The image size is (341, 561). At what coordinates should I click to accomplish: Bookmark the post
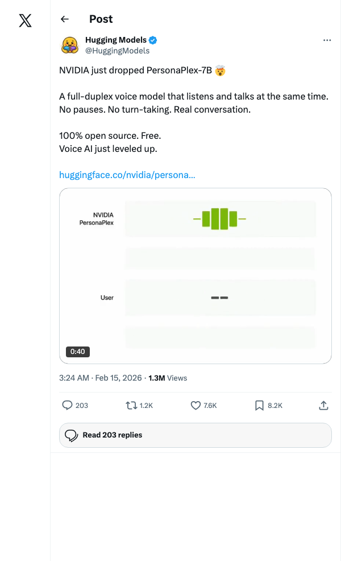tap(258, 405)
